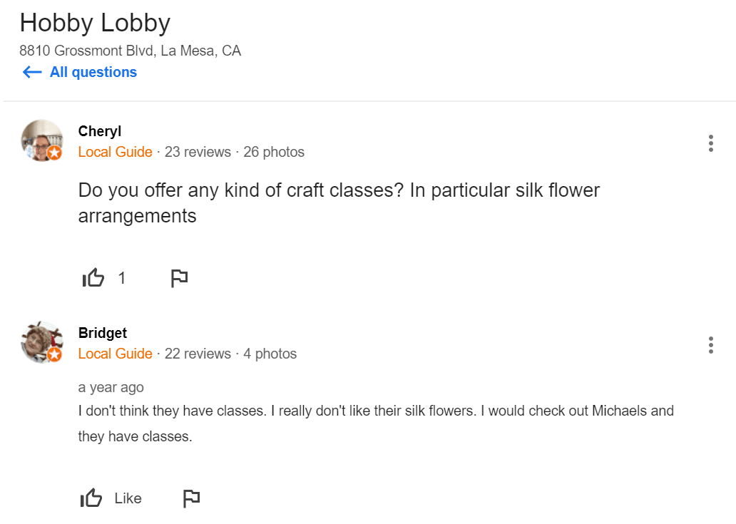The height and width of the screenshot is (524, 736).
Task: Open Cheryl's profile picture
Action: 42,140
